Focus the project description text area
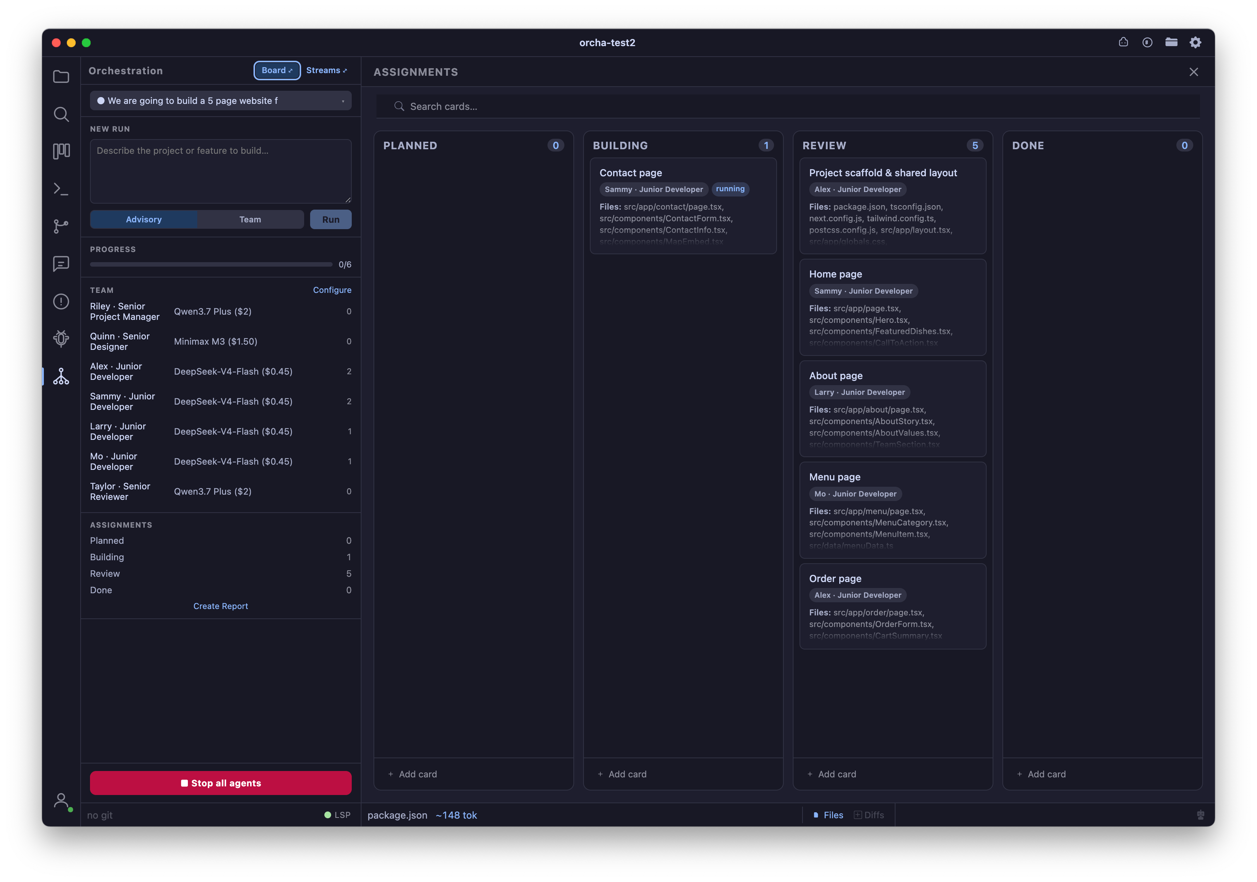1257x882 pixels. tap(220, 171)
